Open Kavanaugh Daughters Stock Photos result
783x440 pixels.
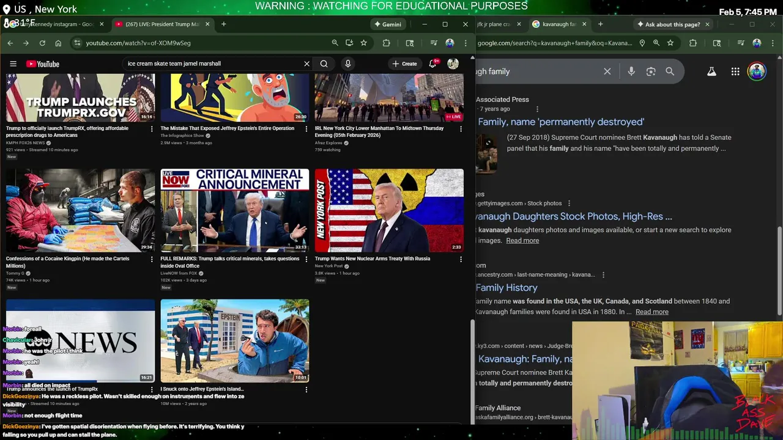[x=574, y=216]
